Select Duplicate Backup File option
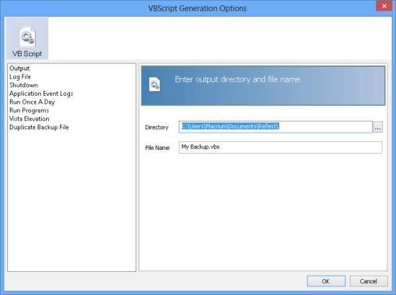Viewport: 396px width, 295px height. click(39, 127)
